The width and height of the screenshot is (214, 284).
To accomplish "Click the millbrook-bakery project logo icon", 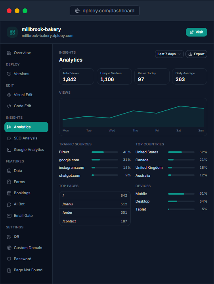I will 12,32.
